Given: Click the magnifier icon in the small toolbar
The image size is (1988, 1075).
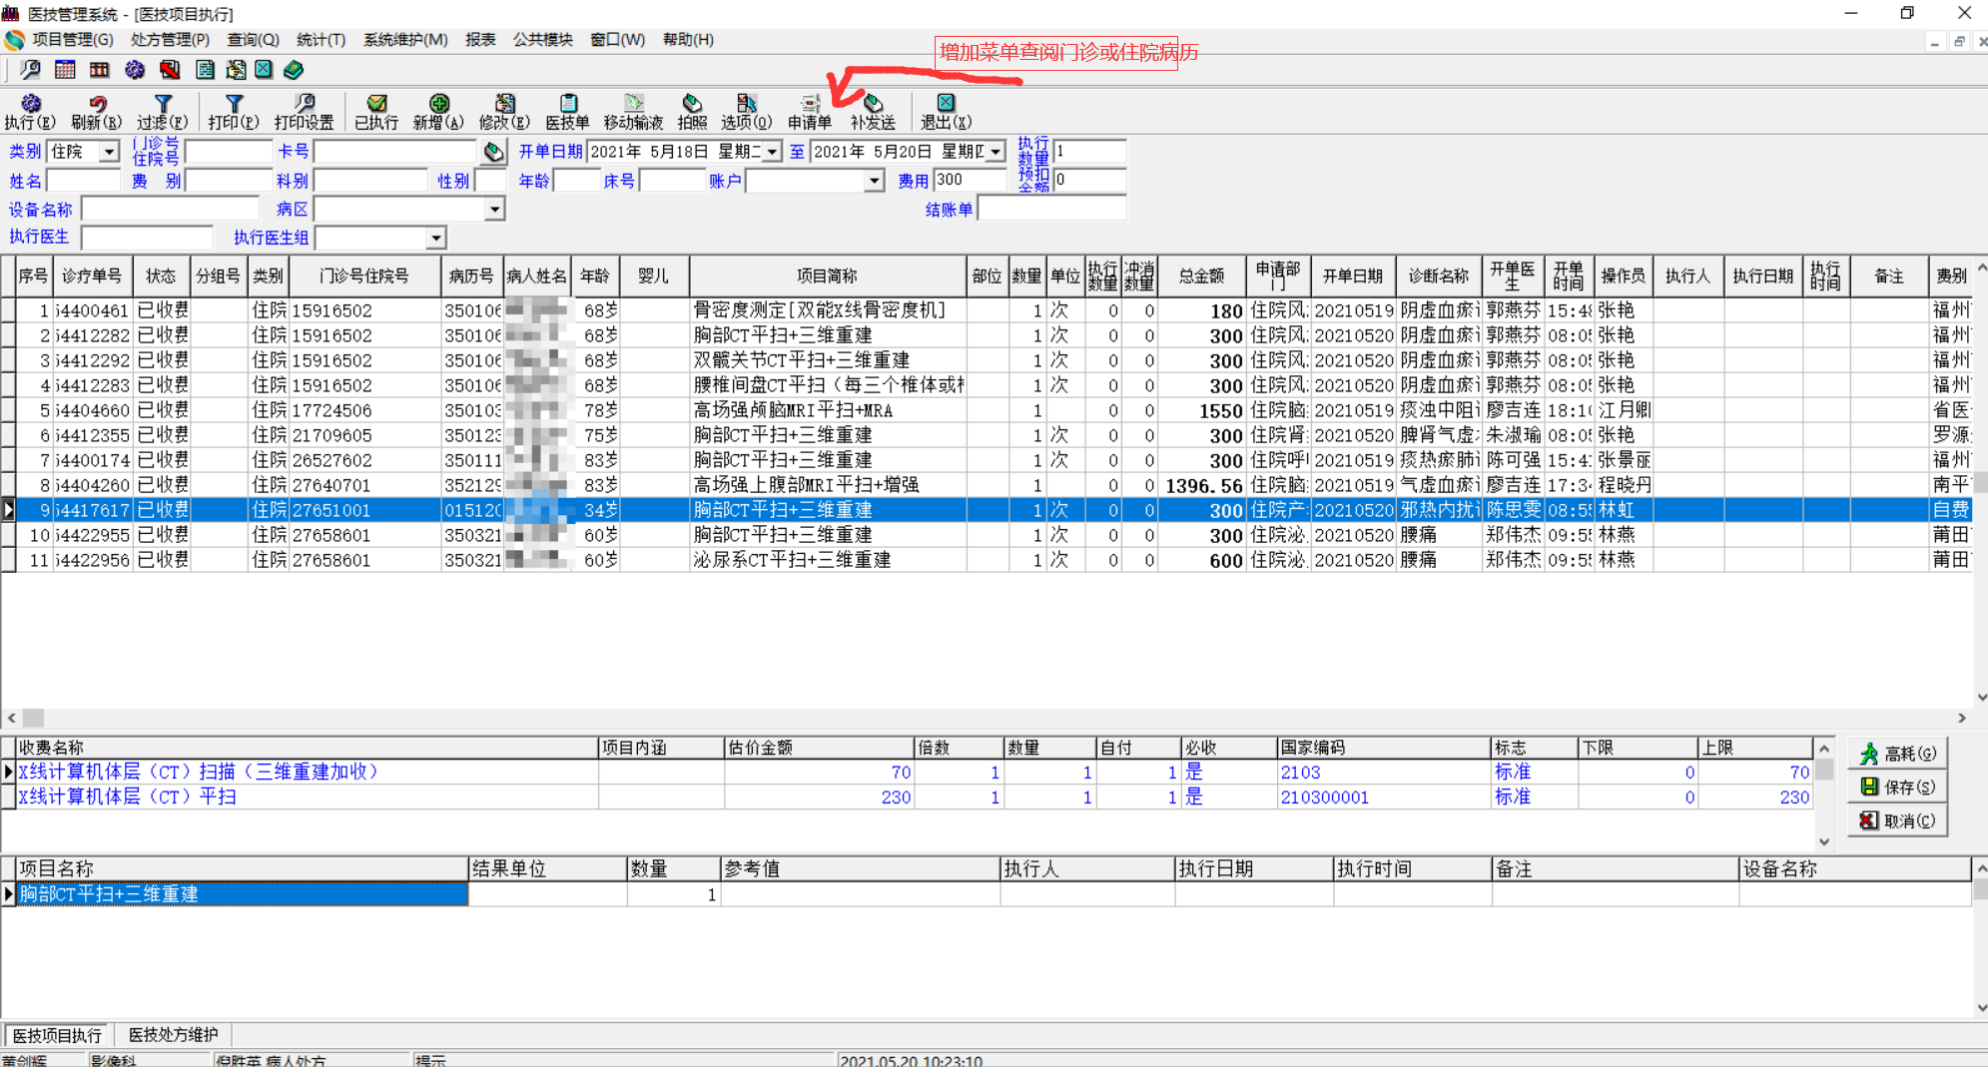Looking at the screenshot, I should coord(31,70).
